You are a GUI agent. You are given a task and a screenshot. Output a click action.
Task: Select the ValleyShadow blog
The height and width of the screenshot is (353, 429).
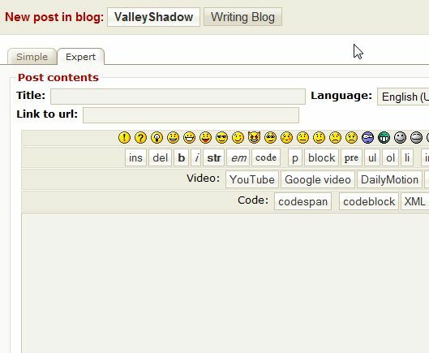coord(153,17)
